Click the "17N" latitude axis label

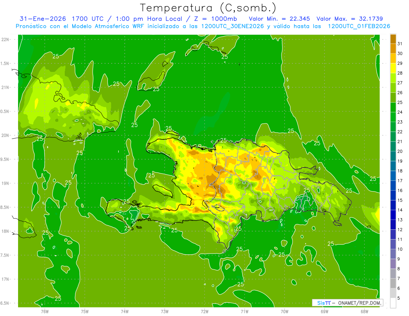6,279
